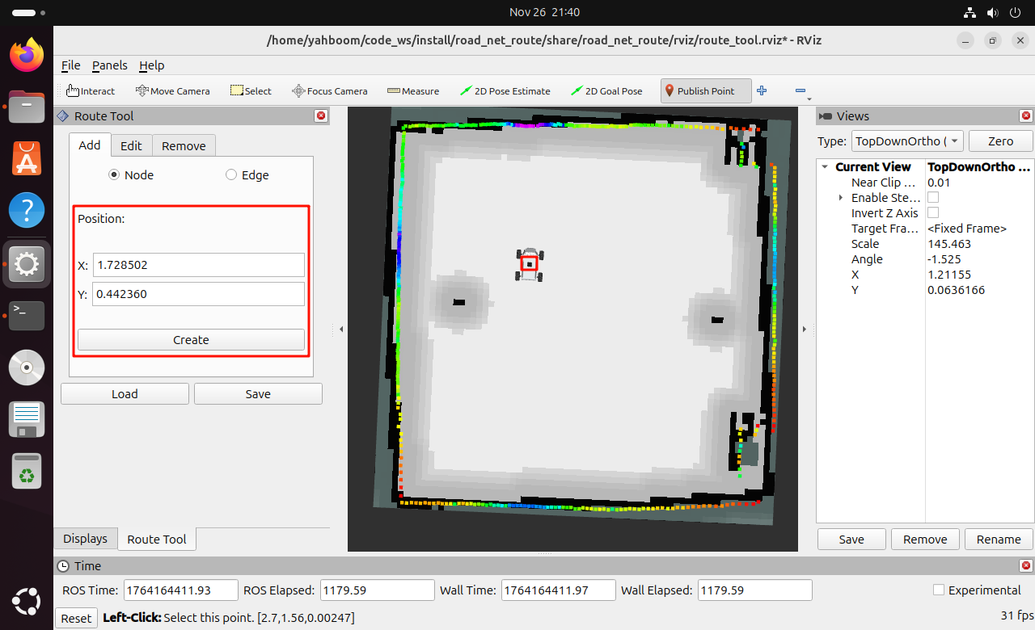Choose the Focus Camera tool

pyautogui.click(x=329, y=91)
